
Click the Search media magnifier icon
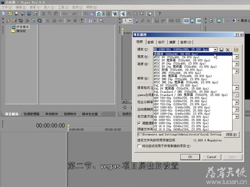click(x=101, y=21)
